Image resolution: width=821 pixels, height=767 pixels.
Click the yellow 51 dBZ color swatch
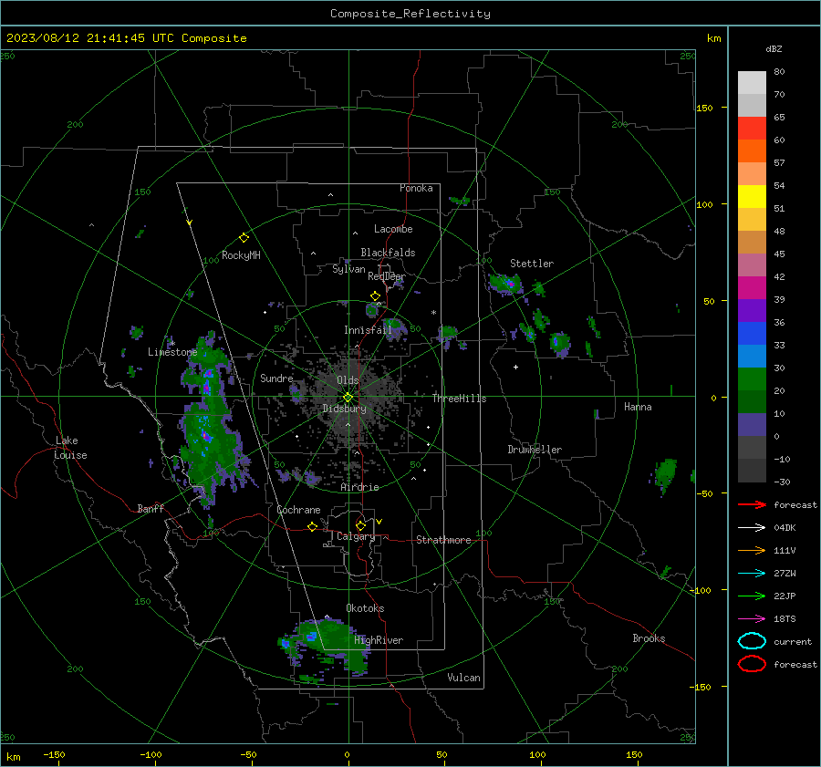click(x=752, y=196)
